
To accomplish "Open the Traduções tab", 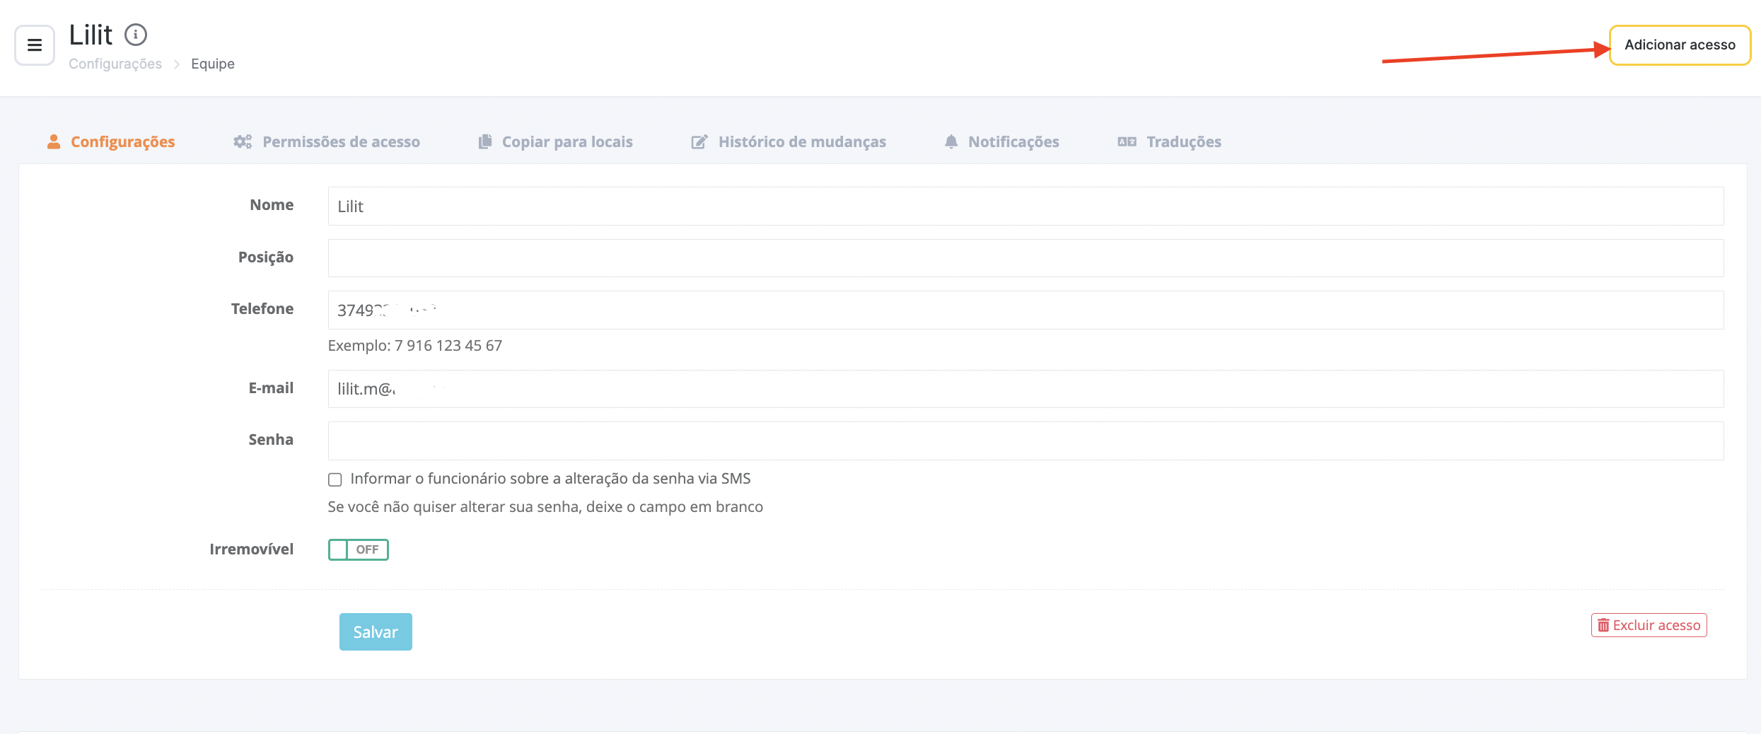I will 1183,142.
